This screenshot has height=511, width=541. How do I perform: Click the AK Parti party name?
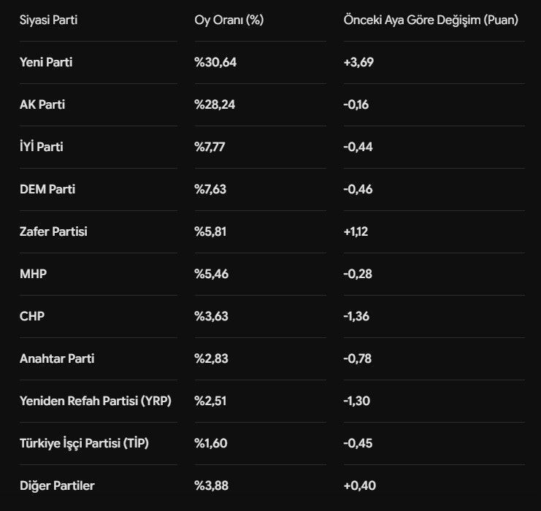pos(42,104)
